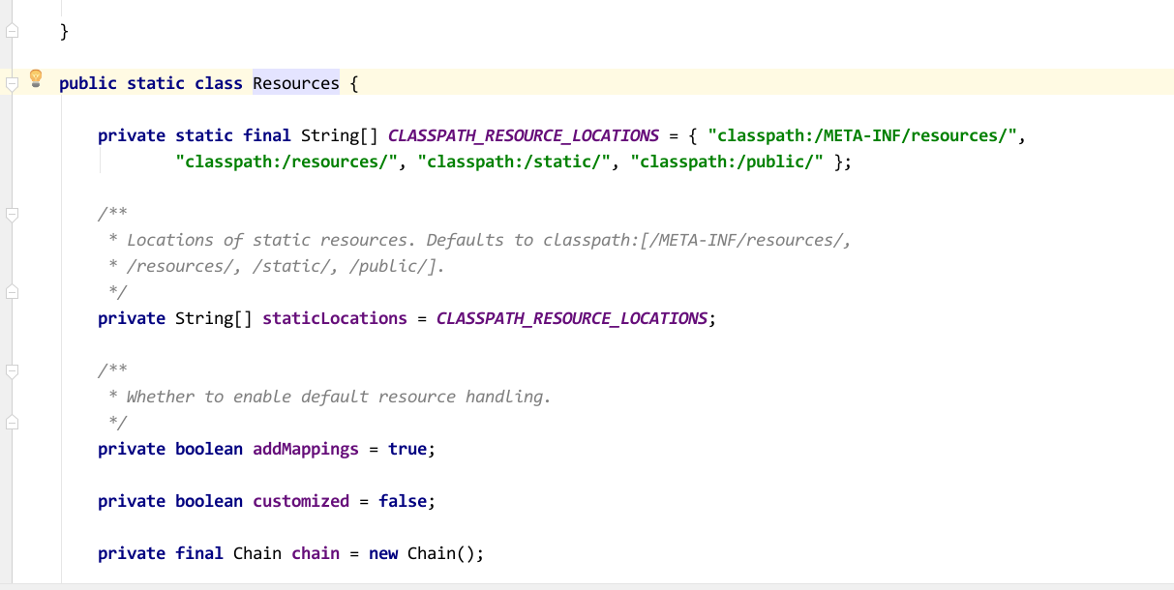
Task: Click 'public' keyword in the class declaration
Action: tap(88, 83)
